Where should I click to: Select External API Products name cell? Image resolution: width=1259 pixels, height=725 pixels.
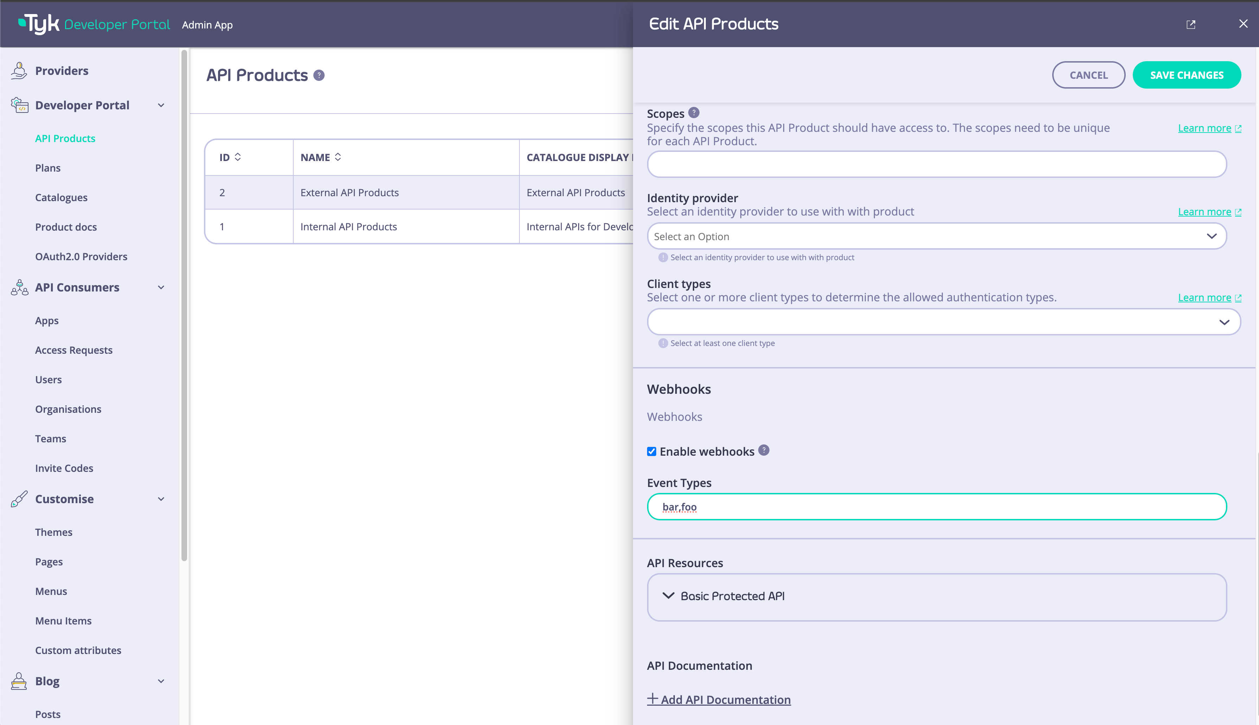(x=406, y=193)
